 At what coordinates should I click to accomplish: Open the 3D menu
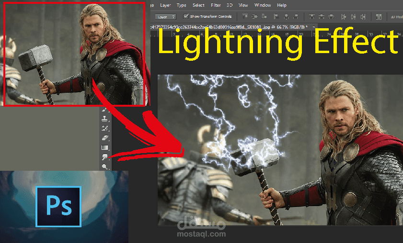(230, 5)
